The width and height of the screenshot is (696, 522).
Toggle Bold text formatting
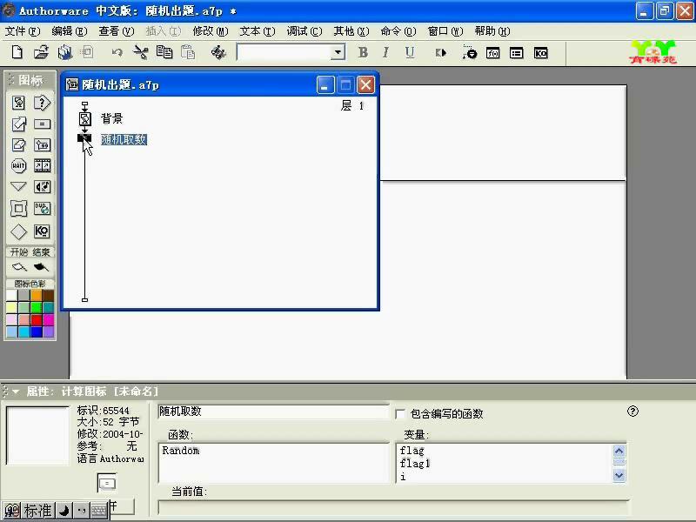pos(363,52)
